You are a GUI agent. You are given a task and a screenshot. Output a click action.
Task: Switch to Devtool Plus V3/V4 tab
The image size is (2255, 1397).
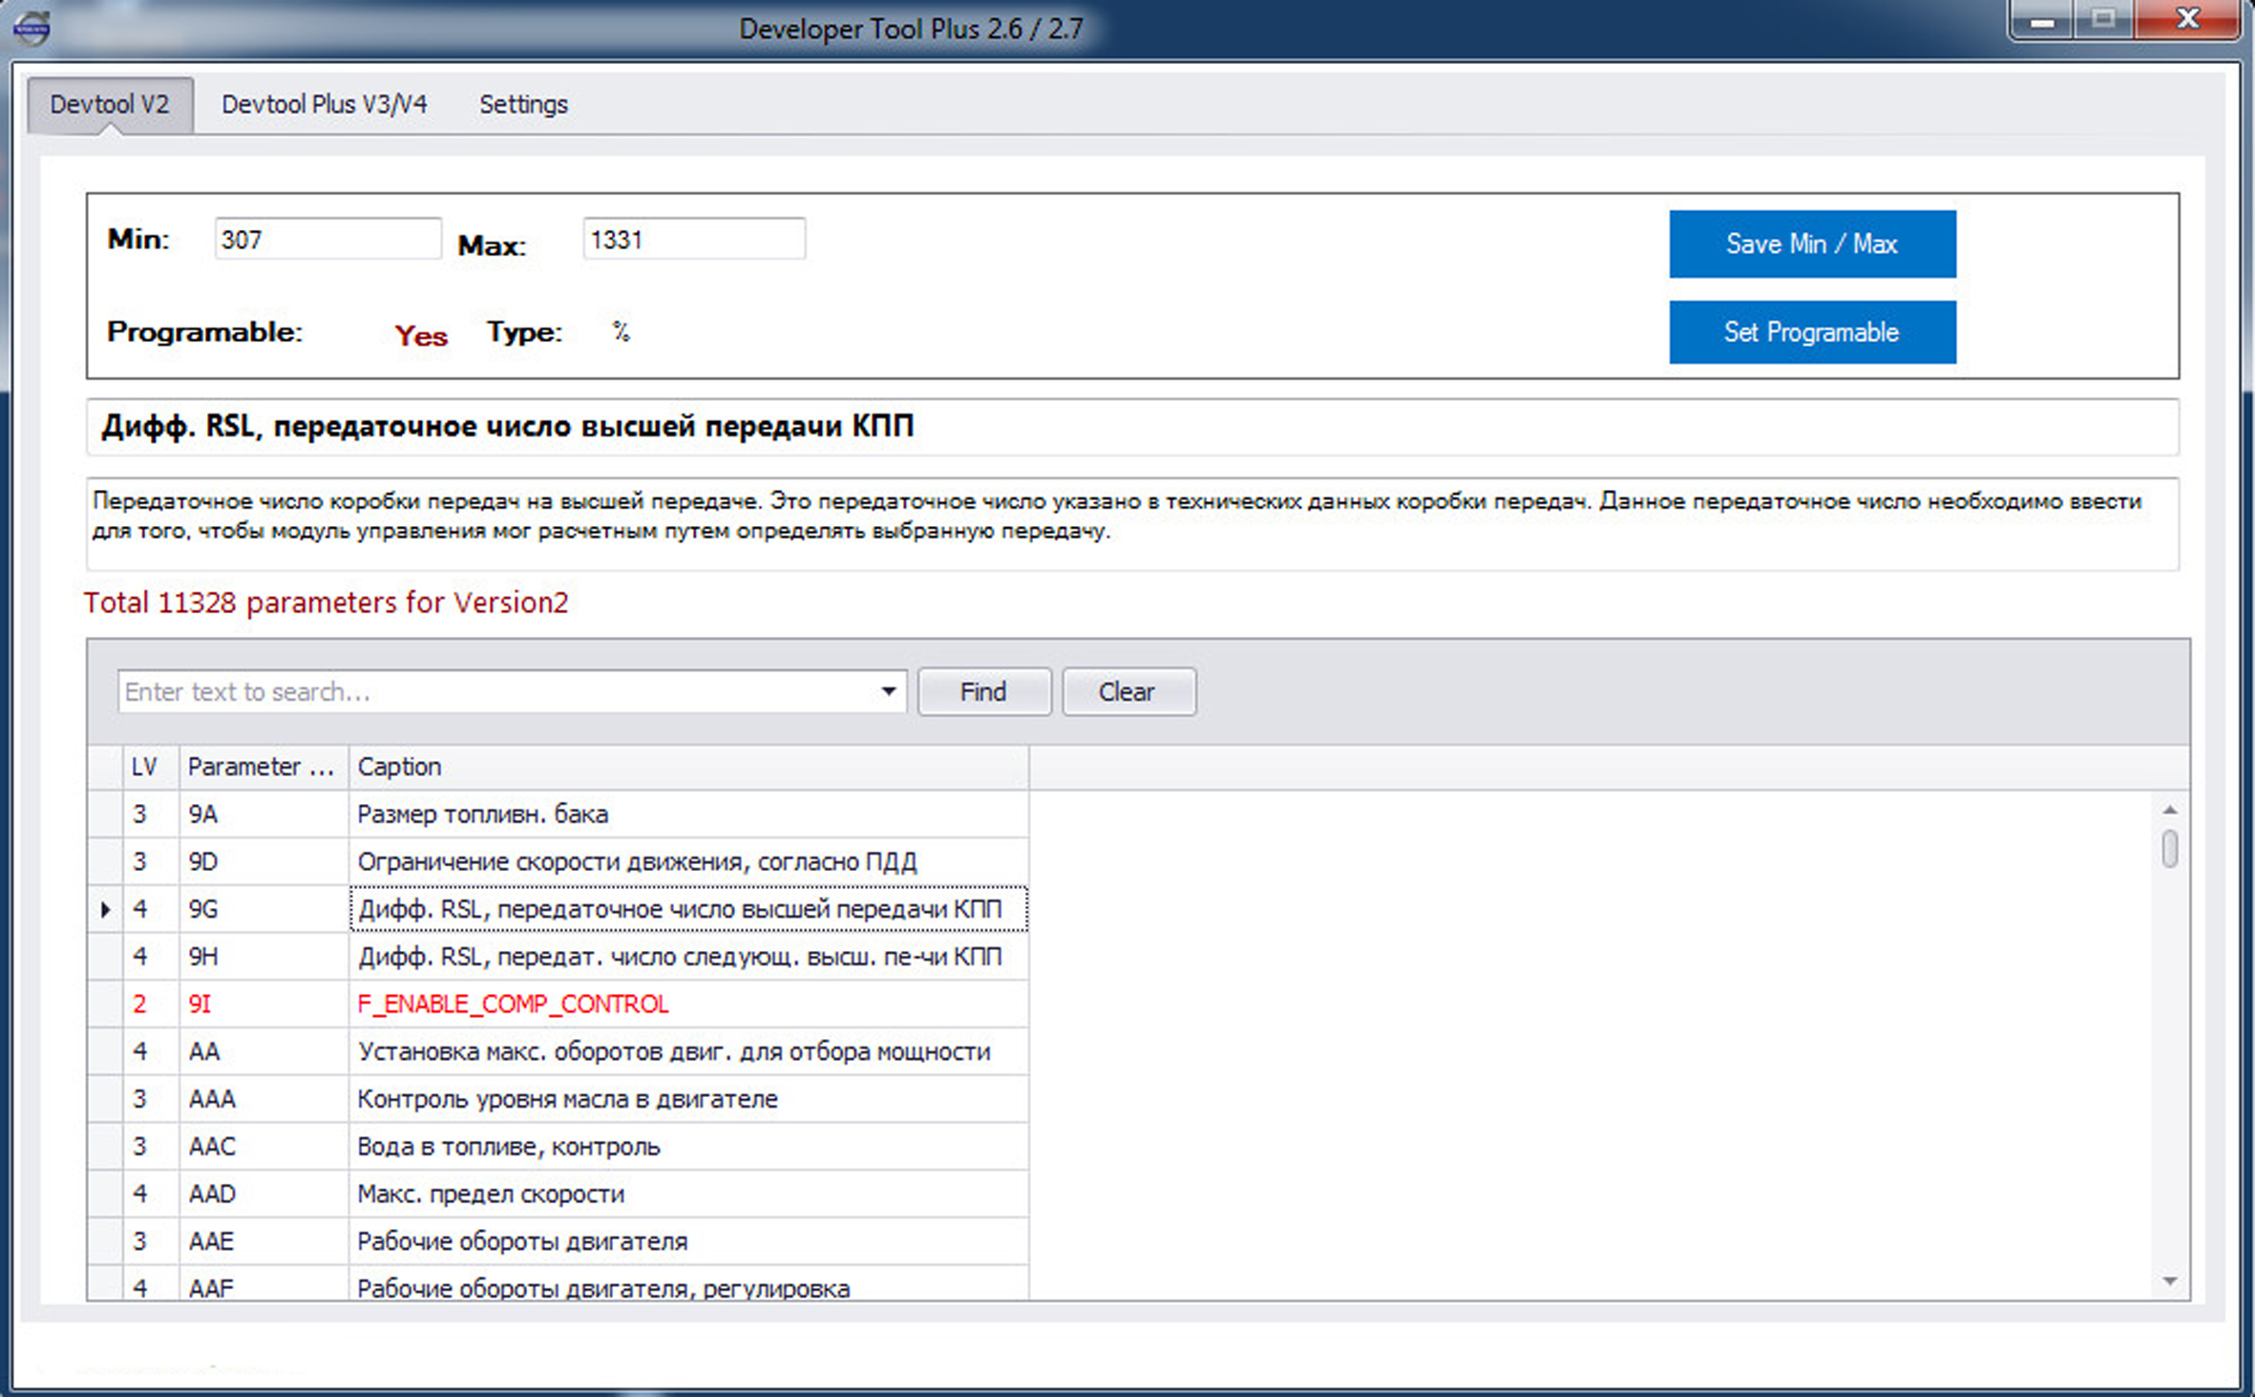324,104
